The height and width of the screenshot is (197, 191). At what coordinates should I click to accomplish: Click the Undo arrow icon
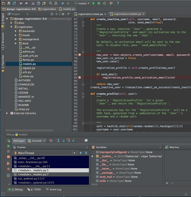21,4
